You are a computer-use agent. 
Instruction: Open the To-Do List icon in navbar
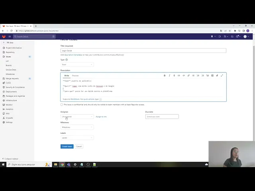[232, 37]
